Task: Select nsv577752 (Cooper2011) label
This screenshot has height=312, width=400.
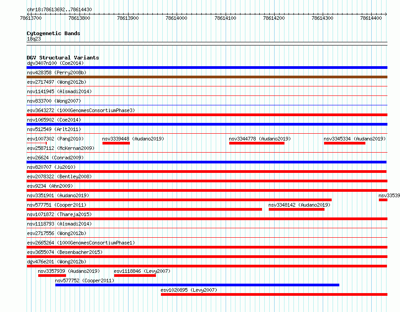Action: coord(84,280)
